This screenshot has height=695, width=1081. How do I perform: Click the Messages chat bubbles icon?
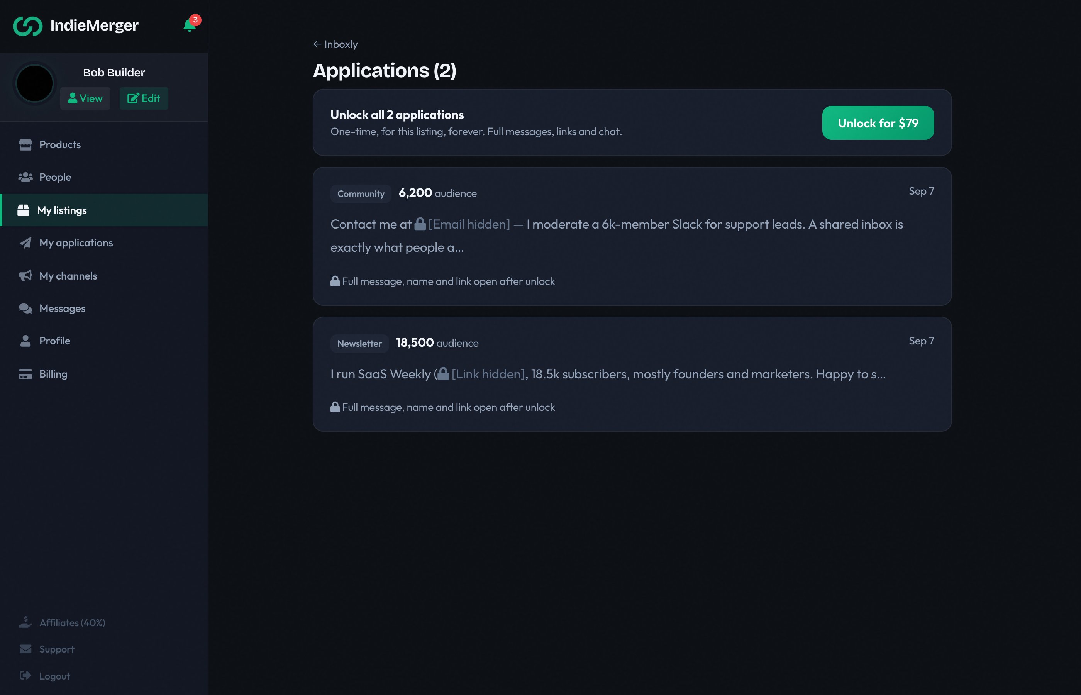25,308
